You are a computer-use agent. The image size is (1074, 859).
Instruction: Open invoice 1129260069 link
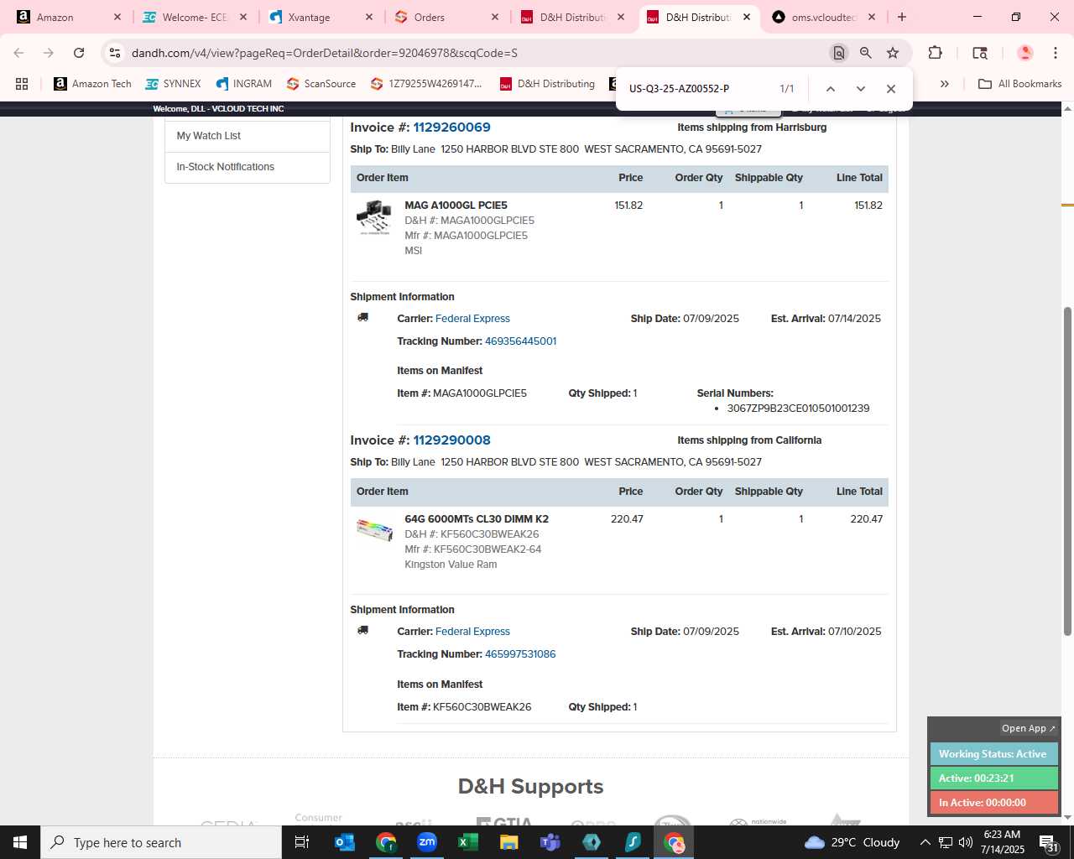[x=451, y=128]
